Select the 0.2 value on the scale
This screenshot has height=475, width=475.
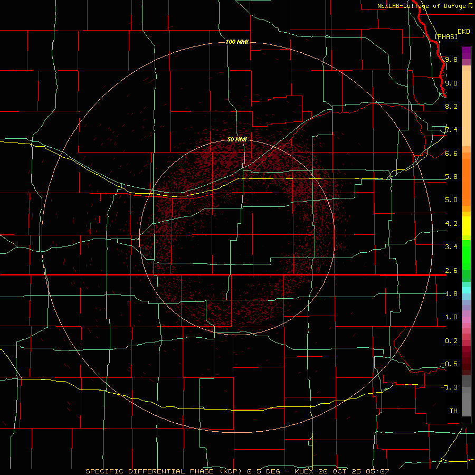pyautogui.click(x=451, y=341)
